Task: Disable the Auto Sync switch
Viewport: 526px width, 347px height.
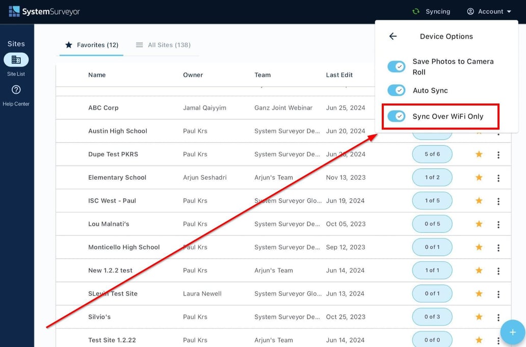Action: point(396,90)
